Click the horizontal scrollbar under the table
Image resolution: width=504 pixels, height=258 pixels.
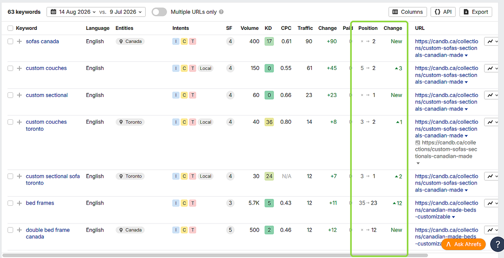click(x=215, y=255)
